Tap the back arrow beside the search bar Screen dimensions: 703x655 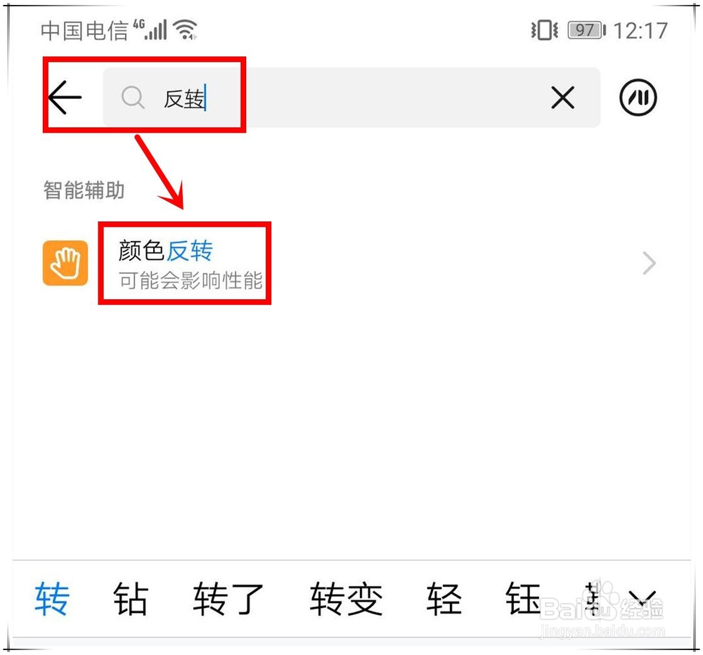pos(65,97)
